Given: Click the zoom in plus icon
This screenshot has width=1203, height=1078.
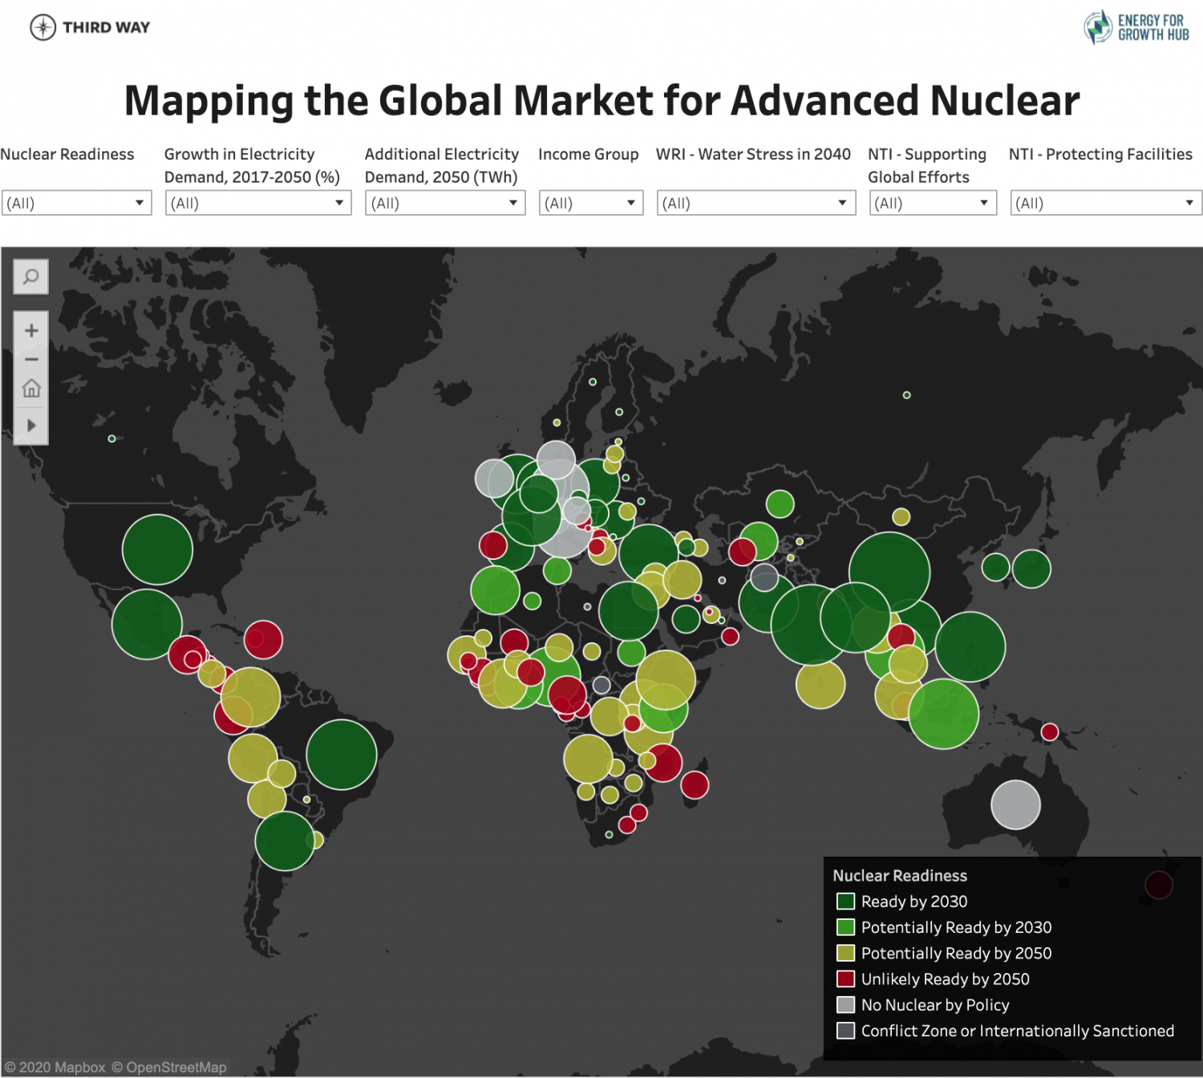Looking at the screenshot, I should tap(30, 329).
